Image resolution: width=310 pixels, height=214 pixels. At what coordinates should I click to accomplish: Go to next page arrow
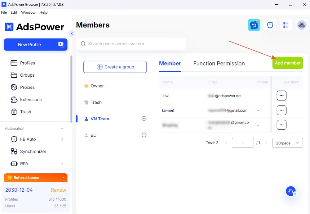(266, 143)
